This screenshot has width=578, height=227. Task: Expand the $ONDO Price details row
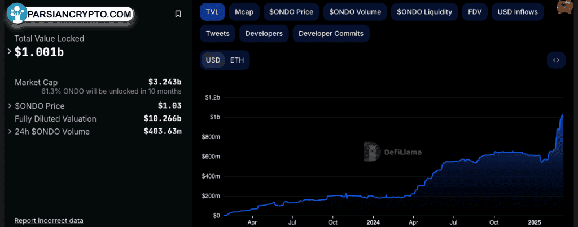[x=10, y=106]
